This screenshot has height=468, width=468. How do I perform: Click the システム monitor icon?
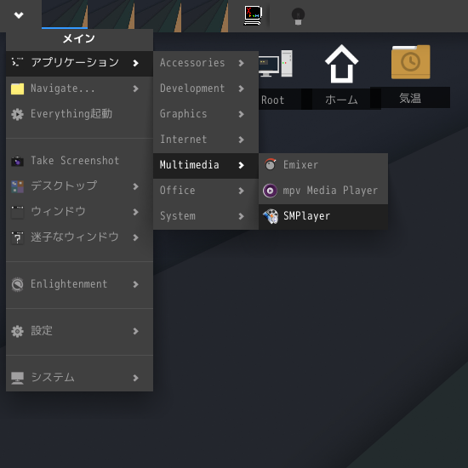click(x=17, y=378)
